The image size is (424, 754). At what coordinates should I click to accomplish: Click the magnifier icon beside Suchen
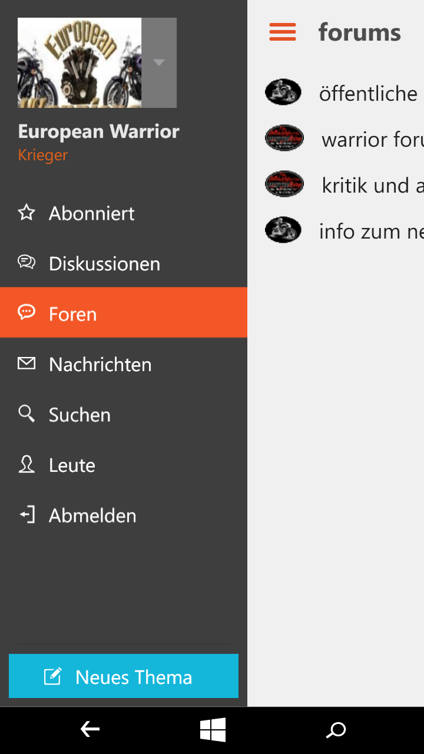coord(26,414)
